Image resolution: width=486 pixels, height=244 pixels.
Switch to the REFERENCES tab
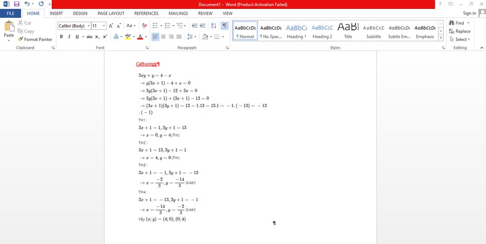(146, 13)
